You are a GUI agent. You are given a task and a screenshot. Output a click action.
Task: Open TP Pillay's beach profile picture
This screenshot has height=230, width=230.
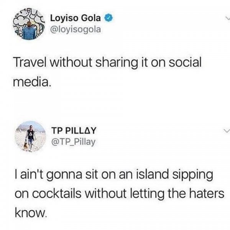click(30, 136)
